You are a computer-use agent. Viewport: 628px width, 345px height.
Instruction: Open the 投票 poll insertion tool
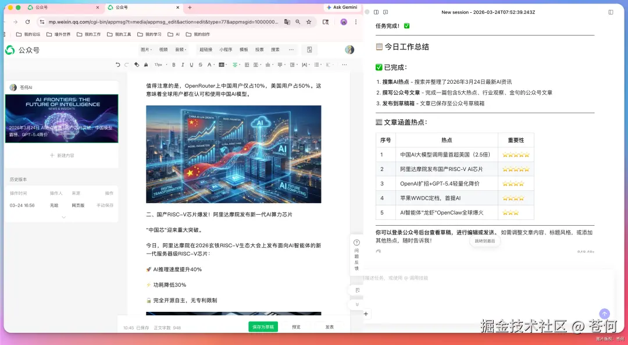(259, 50)
